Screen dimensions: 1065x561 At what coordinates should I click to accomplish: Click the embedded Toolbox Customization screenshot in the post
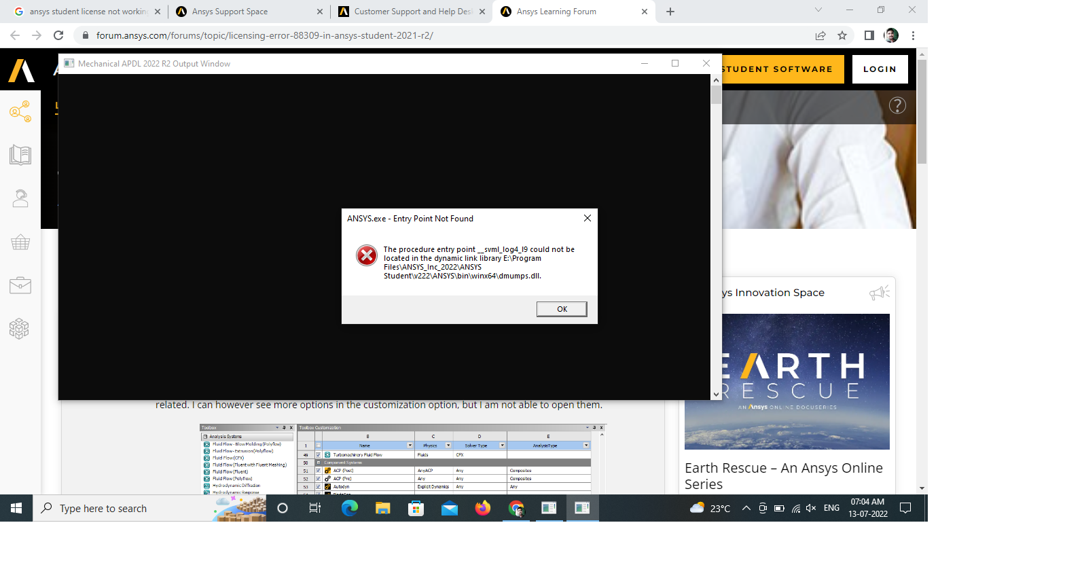click(402, 459)
